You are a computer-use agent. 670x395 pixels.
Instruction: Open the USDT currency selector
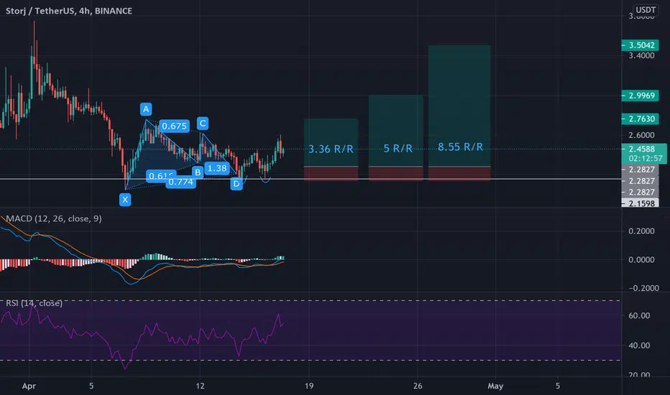(x=646, y=9)
